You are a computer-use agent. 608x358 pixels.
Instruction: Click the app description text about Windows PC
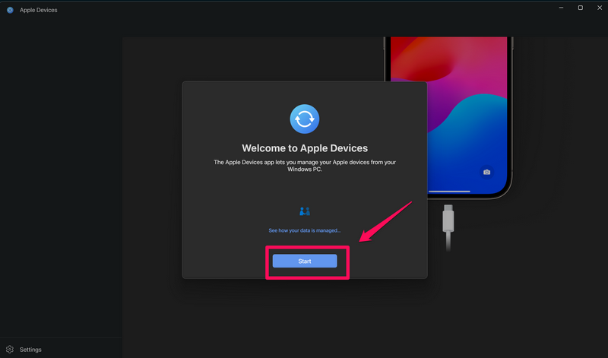click(305, 166)
